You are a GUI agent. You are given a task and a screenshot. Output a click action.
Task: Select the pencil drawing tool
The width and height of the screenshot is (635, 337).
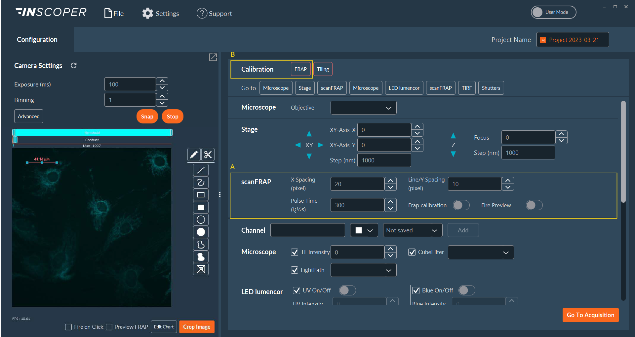pyautogui.click(x=194, y=154)
